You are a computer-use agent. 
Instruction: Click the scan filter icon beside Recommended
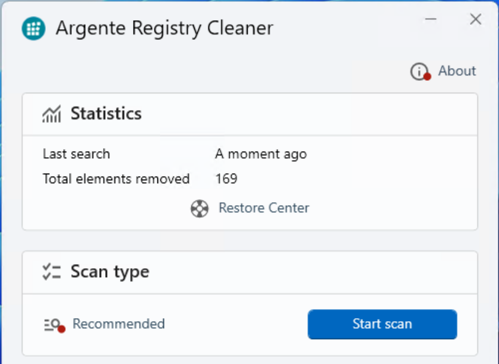(x=52, y=324)
